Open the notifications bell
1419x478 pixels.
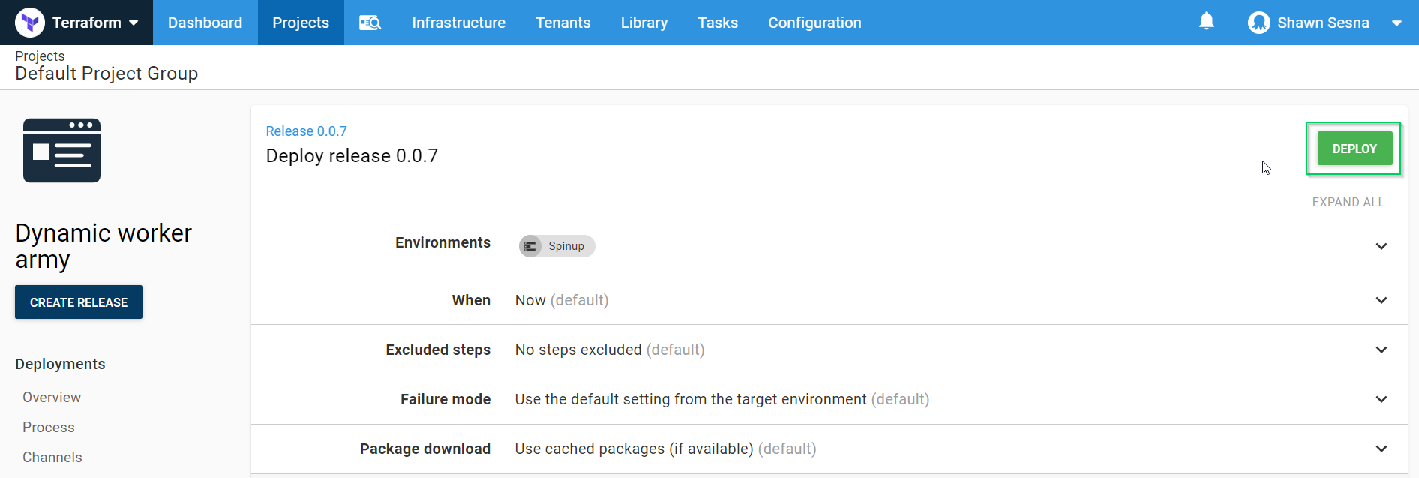pyautogui.click(x=1206, y=21)
